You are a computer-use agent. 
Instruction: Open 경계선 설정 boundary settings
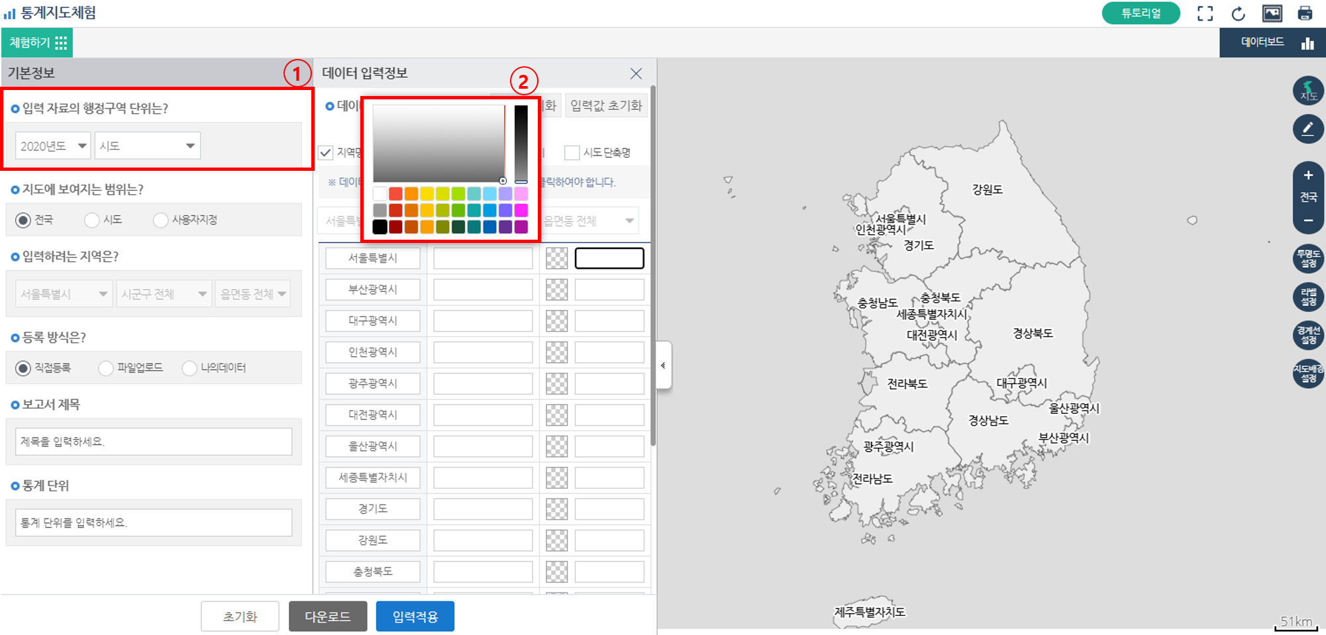click(1308, 334)
